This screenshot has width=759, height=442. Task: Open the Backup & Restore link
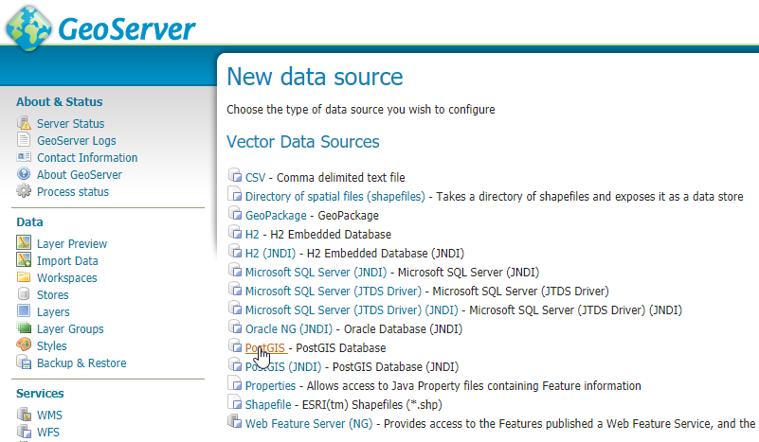tap(81, 363)
